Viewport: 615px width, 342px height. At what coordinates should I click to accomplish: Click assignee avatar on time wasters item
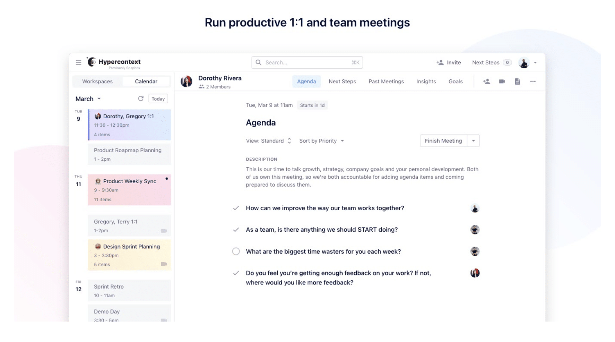(x=475, y=251)
